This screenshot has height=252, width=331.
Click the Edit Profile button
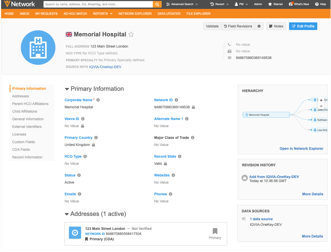click(303, 26)
